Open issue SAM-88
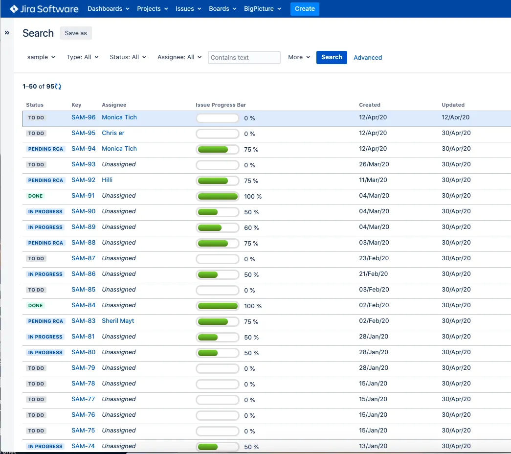The image size is (511, 454). (84, 243)
